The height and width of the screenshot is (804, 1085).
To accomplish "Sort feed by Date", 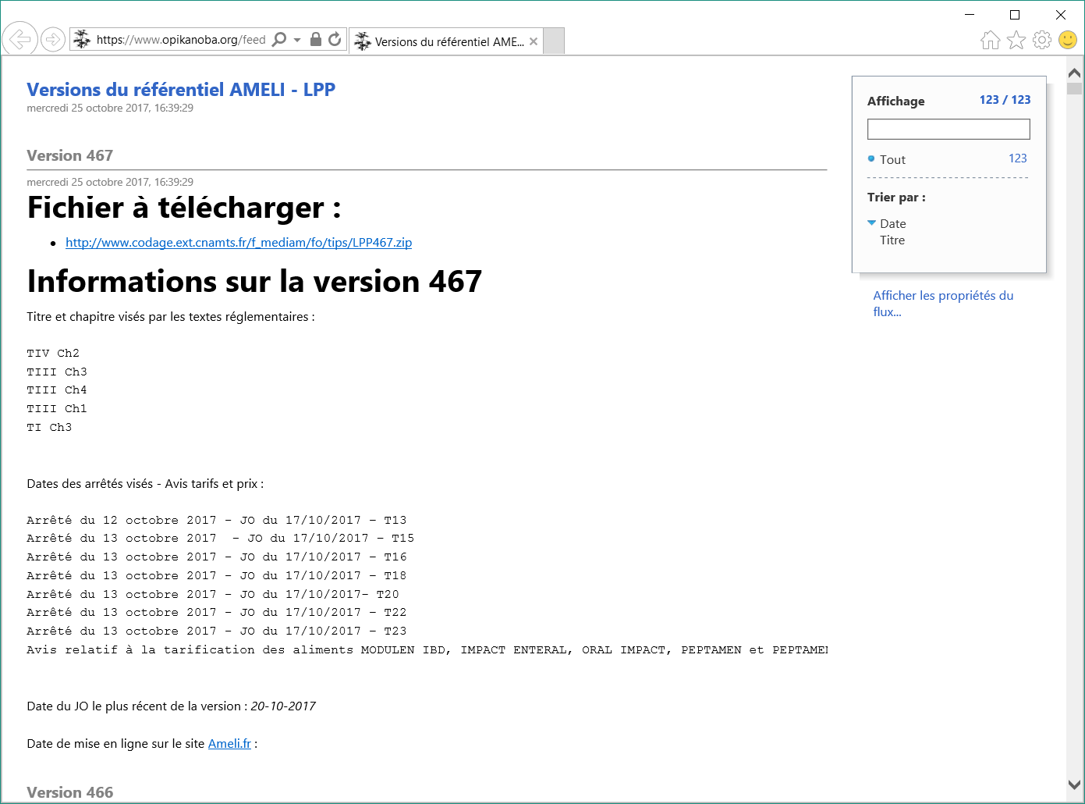I will (x=893, y=223).
